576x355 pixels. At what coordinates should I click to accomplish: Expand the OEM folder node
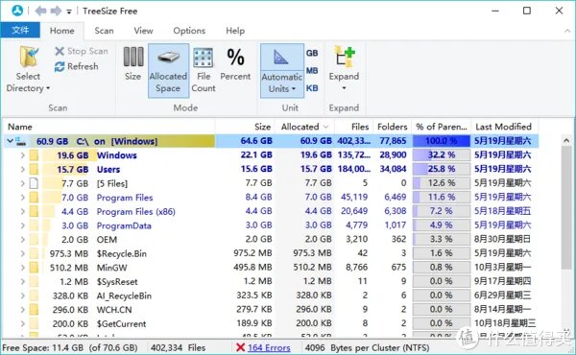(x=23, y=240)
